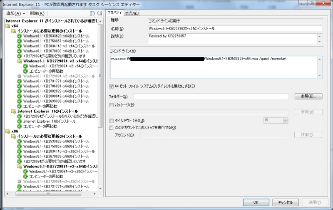Viewport: 333px width, 210px height.
Task: Confirm with the OK button
Action: point(256,203)
